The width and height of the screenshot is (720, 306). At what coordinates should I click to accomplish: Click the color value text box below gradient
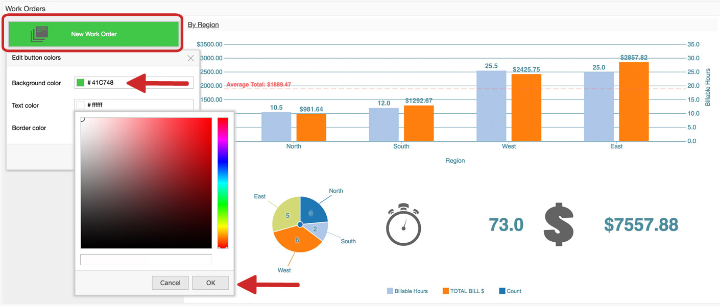(146, 260)
